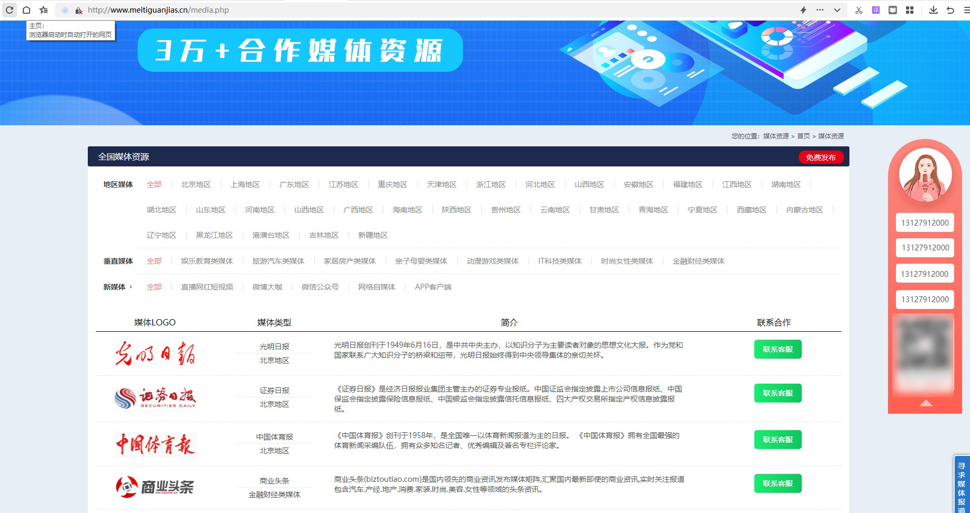Expand the 新媒体 category arrow
The height and width of the screenshot is (513, 970).
(131, 287)
